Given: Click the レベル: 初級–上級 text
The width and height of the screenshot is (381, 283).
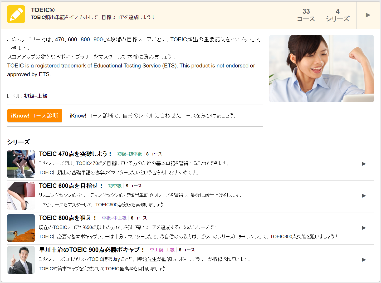Looking at the screenshot, I should (27, 96).
